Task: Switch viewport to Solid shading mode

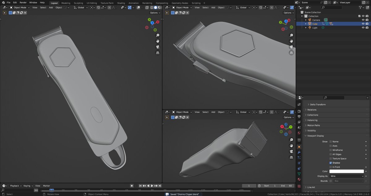Action: (156, 7)
